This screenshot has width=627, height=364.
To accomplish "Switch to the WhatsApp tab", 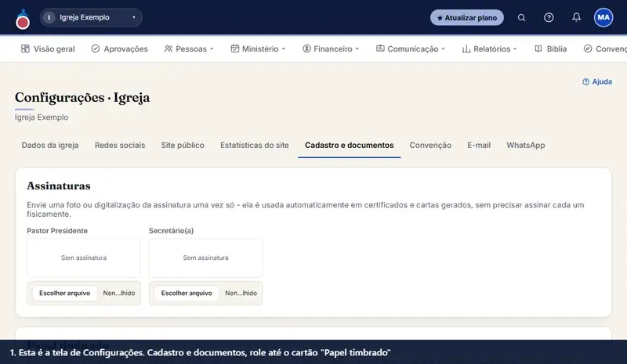I will click(x=525, y=146).
